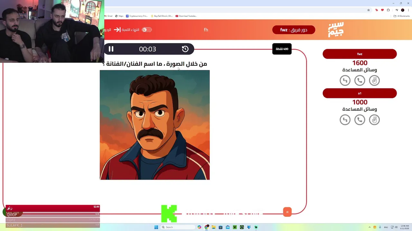This screenshot has height=231, width=412.
Task: Open Copilot from the taskbar
Action: click(200, 227)
